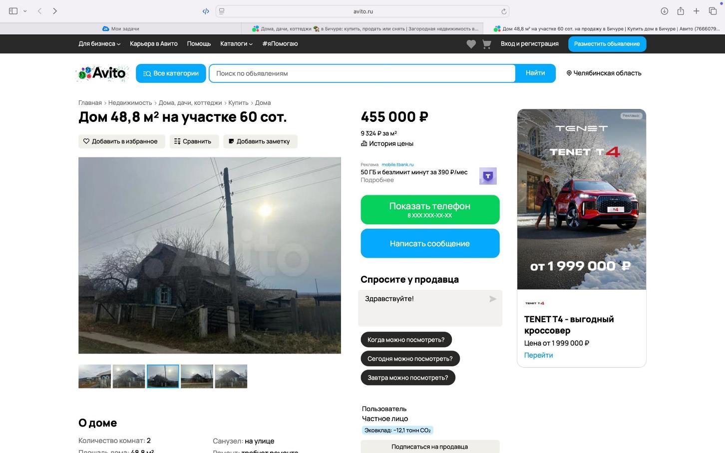Open Safari downloads icon
This screenshot has width=725, height=453.
click(x=664, y=11)
